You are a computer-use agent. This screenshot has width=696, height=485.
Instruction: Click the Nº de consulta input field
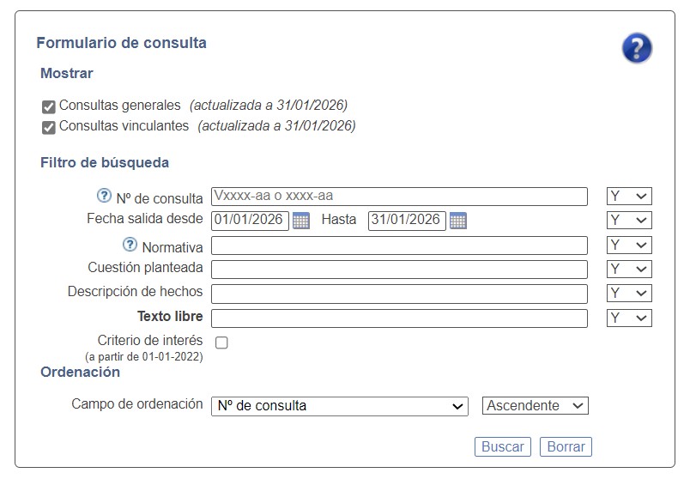399,197
